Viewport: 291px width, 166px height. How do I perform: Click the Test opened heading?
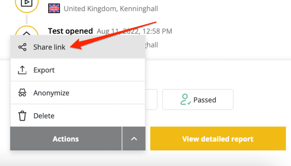[x=70, y=31]
